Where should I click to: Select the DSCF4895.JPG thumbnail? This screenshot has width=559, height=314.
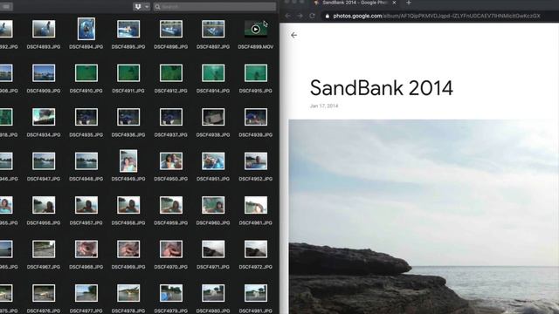pyautogui.click(x=128, y=29)
